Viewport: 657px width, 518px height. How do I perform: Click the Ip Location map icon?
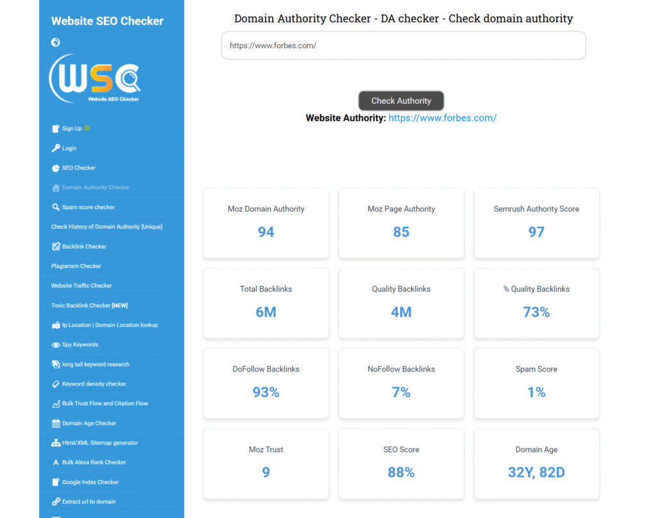point(55,325)
